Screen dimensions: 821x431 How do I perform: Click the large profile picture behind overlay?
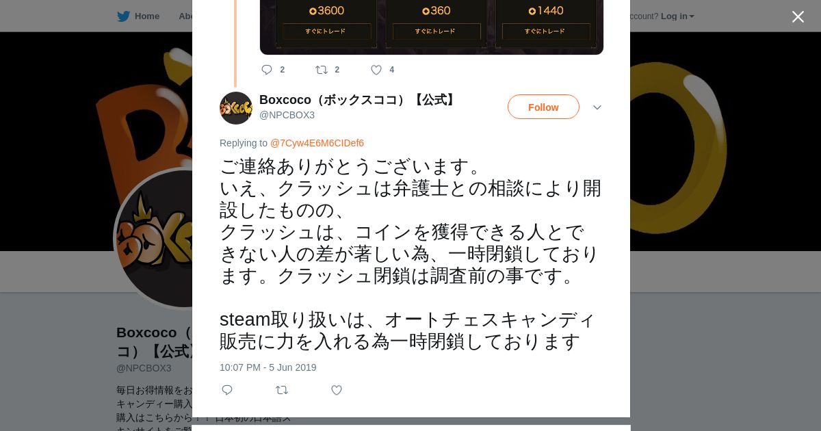pyautogui.click(x=153, y=238)
